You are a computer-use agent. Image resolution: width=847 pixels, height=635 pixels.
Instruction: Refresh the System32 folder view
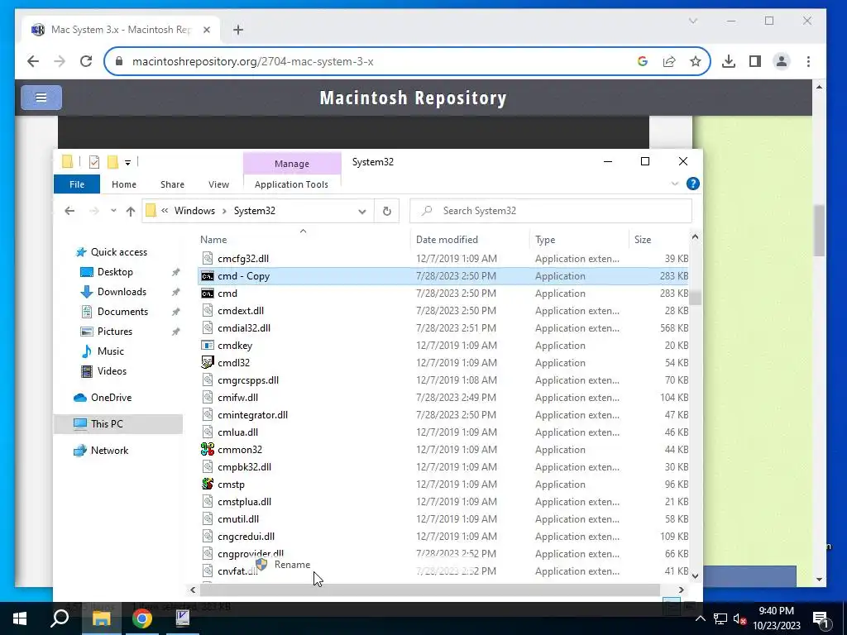point(387,211)
